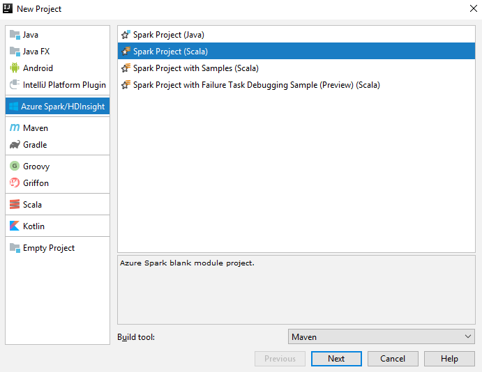The width and height of the screenshot is (482, 372).
Task: Click the Kotlin logo icon
Action: point(15,226)
